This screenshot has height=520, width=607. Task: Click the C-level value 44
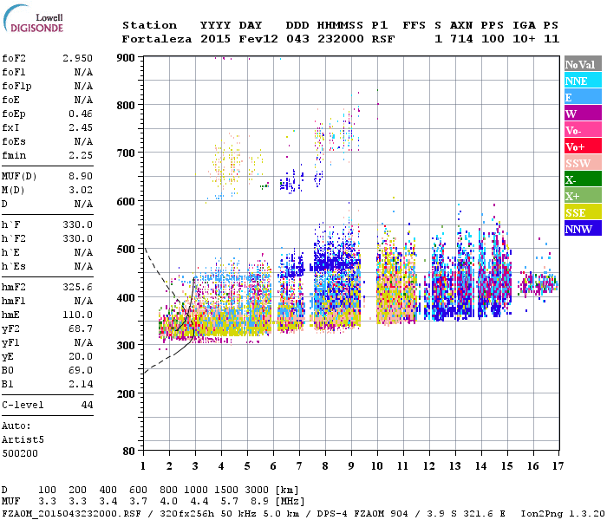[87, 405]
